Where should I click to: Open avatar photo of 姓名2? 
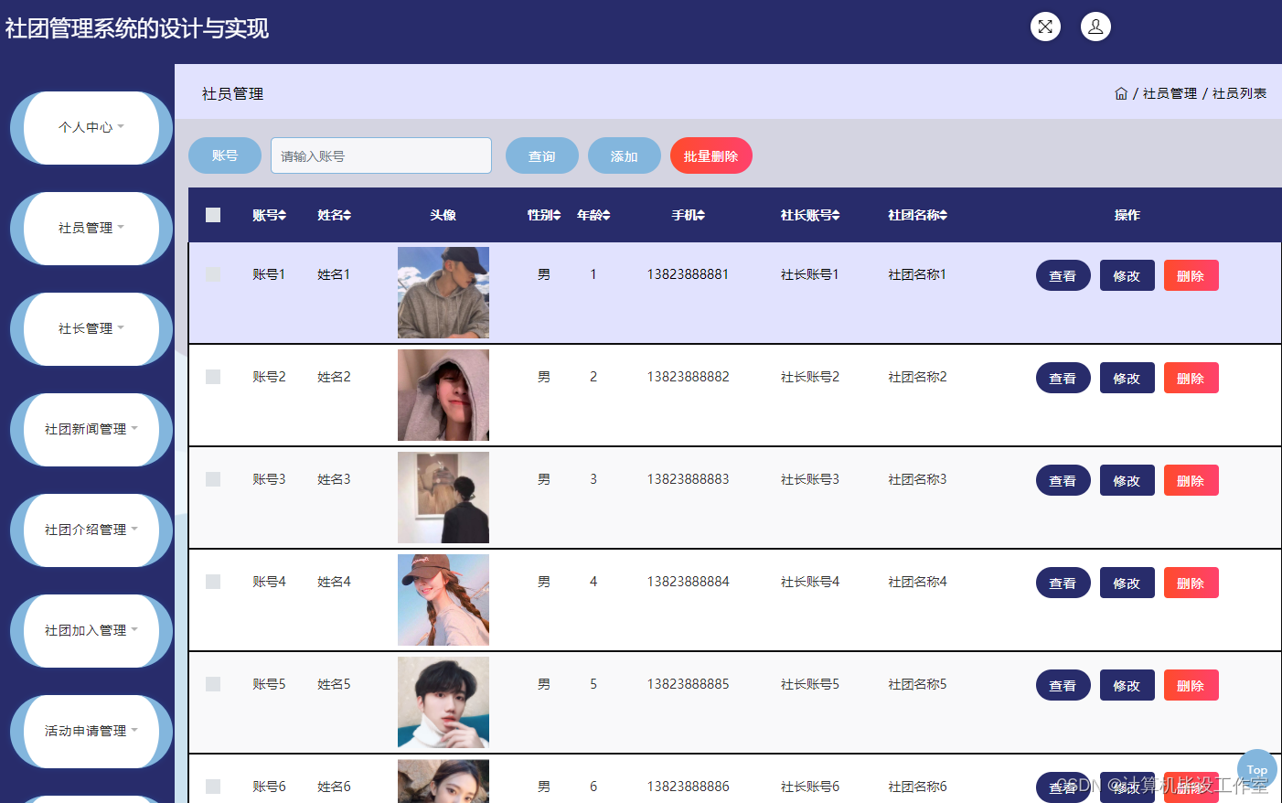[x=443, y=395]
